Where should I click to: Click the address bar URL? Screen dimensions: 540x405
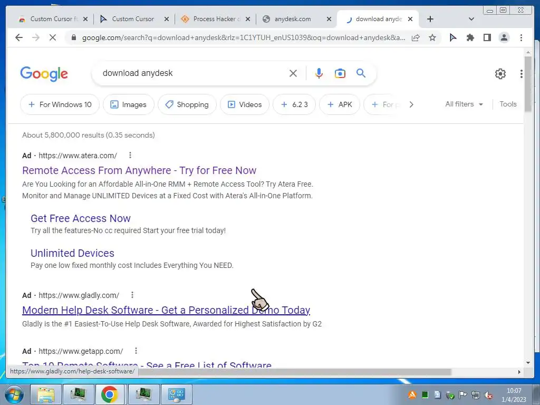244,37
